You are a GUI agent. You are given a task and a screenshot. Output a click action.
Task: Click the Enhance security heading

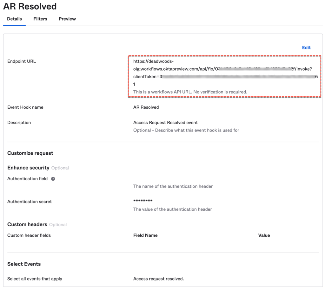(x=28, y=168)
